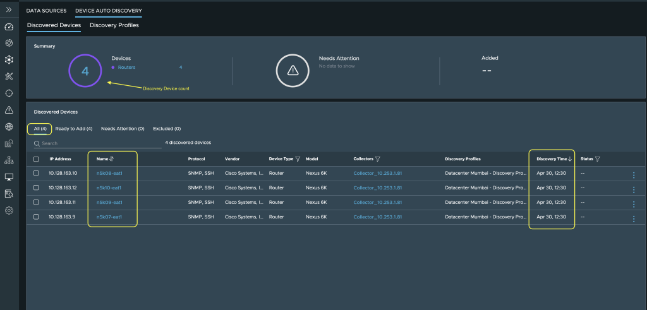
Task: Open Collector_10.253.1.81 link in last row
Action: pyautogui.click(x=378, y=217)
